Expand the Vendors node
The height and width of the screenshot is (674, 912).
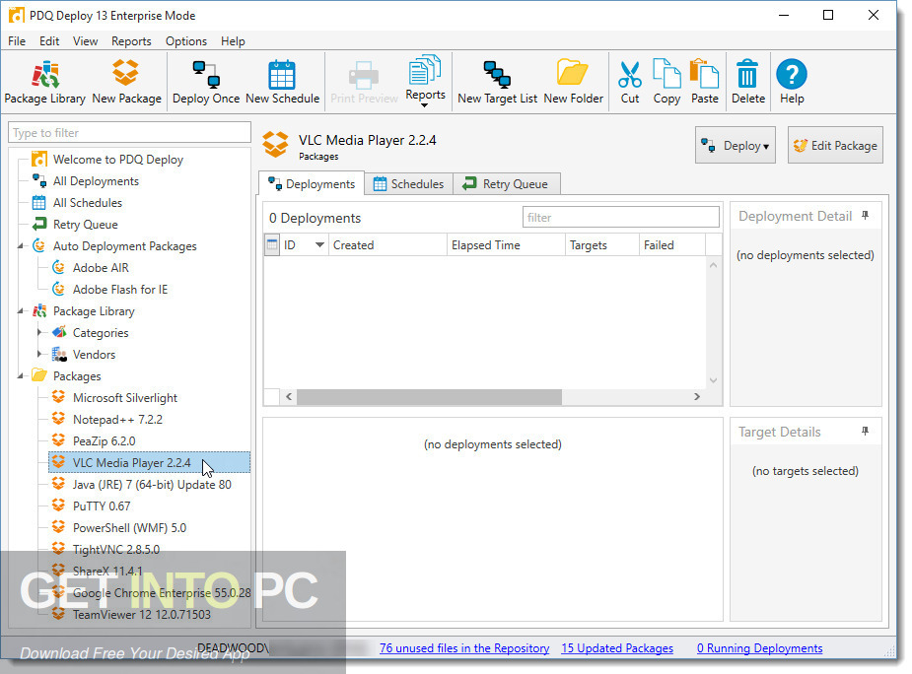(x=39, y=354)
